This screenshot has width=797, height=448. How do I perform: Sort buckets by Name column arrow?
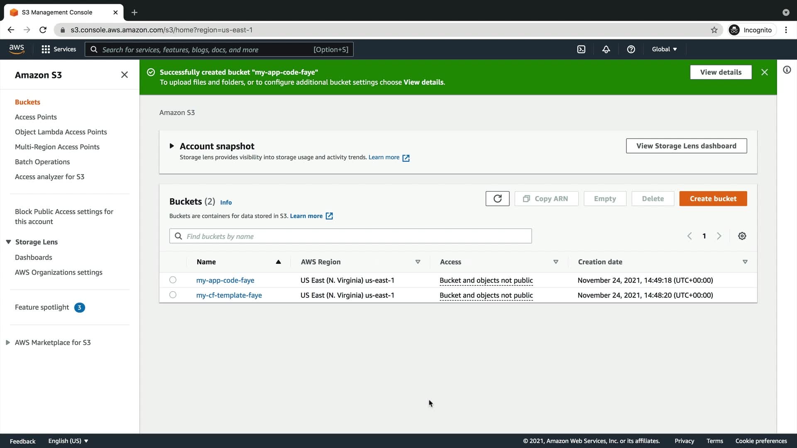pos(278,262)
